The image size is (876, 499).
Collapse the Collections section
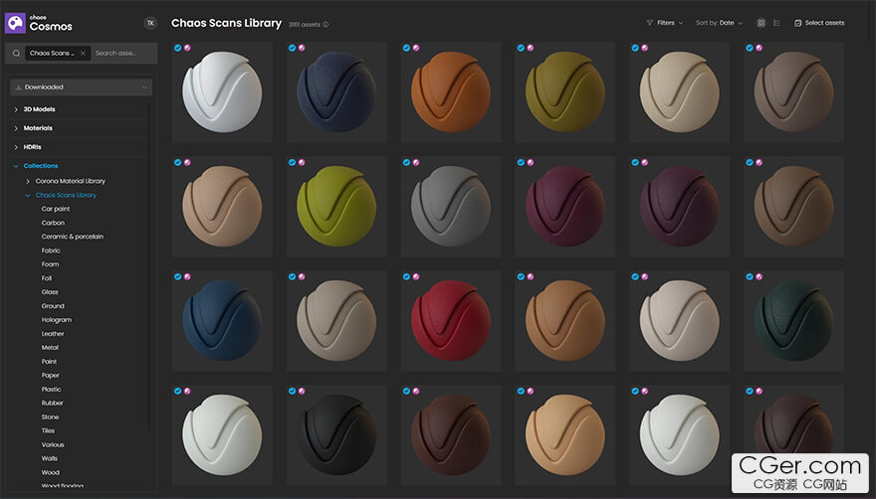click(x=16, y=166)
